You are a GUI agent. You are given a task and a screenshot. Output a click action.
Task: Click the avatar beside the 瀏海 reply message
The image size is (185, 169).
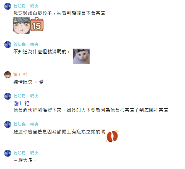8,96
